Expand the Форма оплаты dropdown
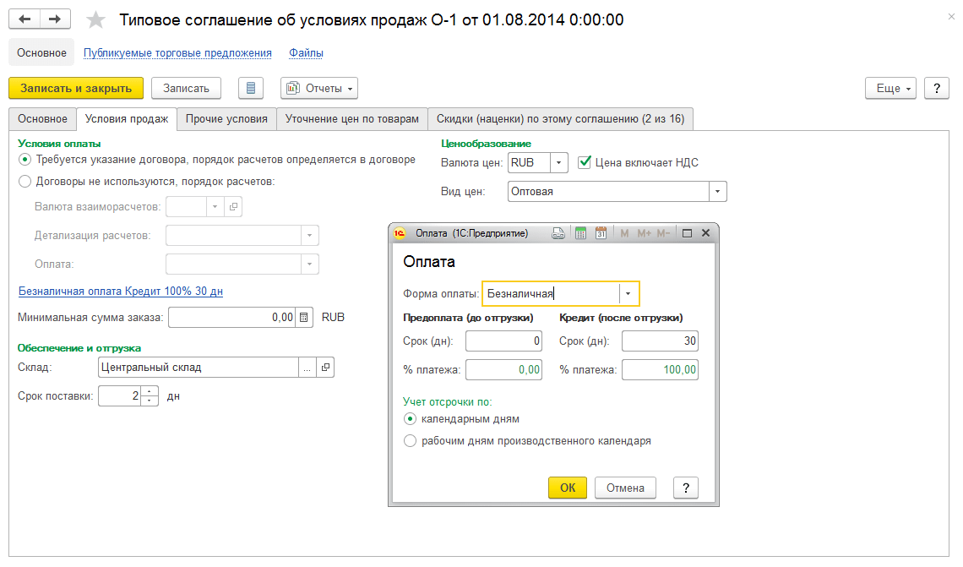Screen dimensions: 963x567 (628, 293)
